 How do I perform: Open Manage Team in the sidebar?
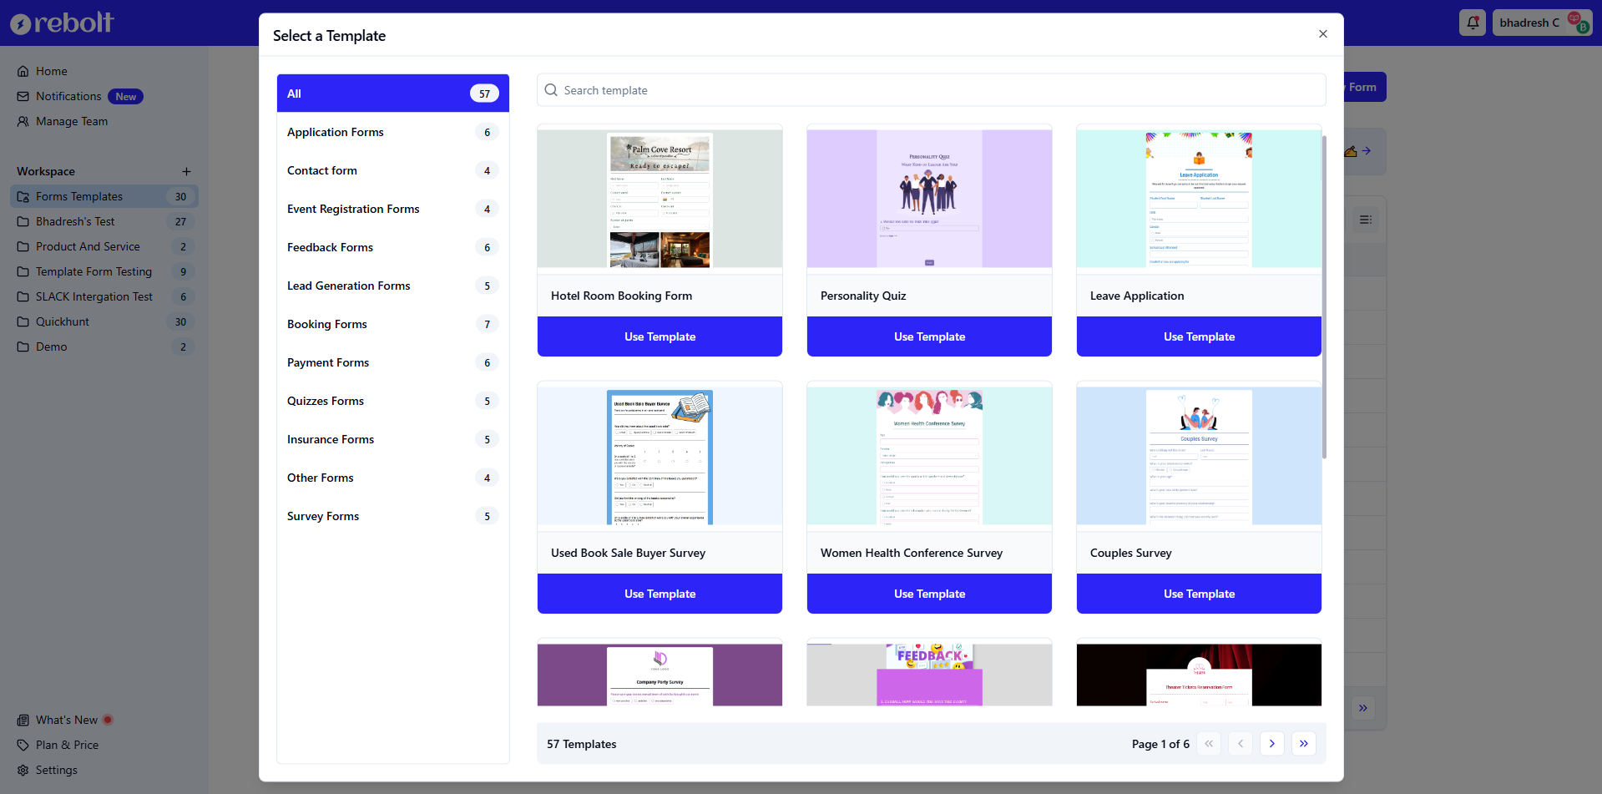(104, 122)
